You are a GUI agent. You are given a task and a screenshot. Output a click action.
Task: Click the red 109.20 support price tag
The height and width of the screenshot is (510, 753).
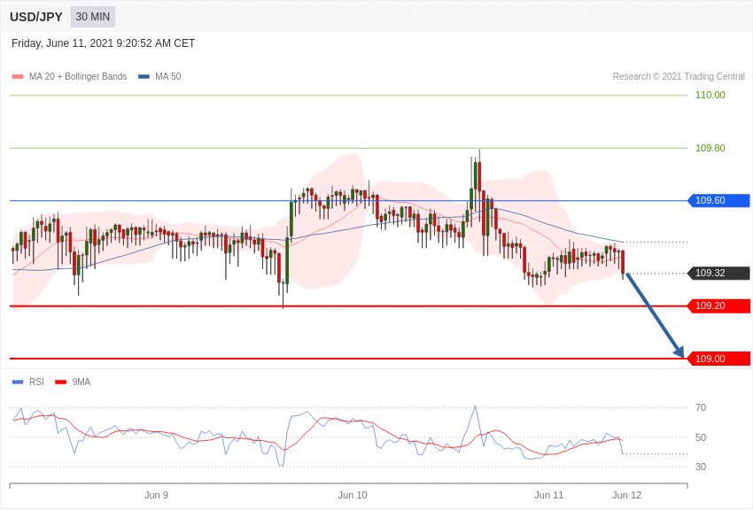719,306
